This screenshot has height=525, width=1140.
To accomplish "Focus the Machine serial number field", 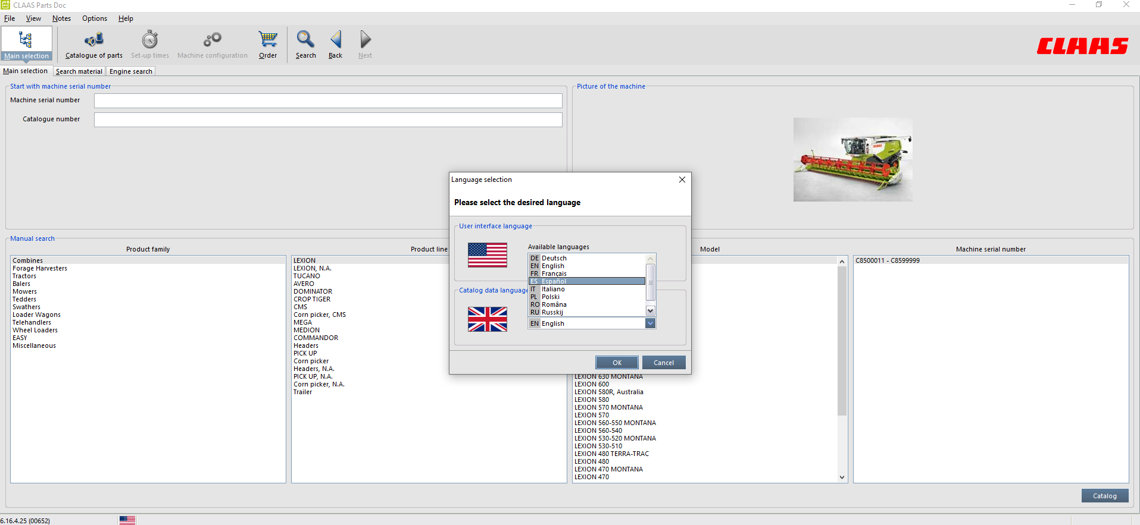I will click(x=328, y=100).
